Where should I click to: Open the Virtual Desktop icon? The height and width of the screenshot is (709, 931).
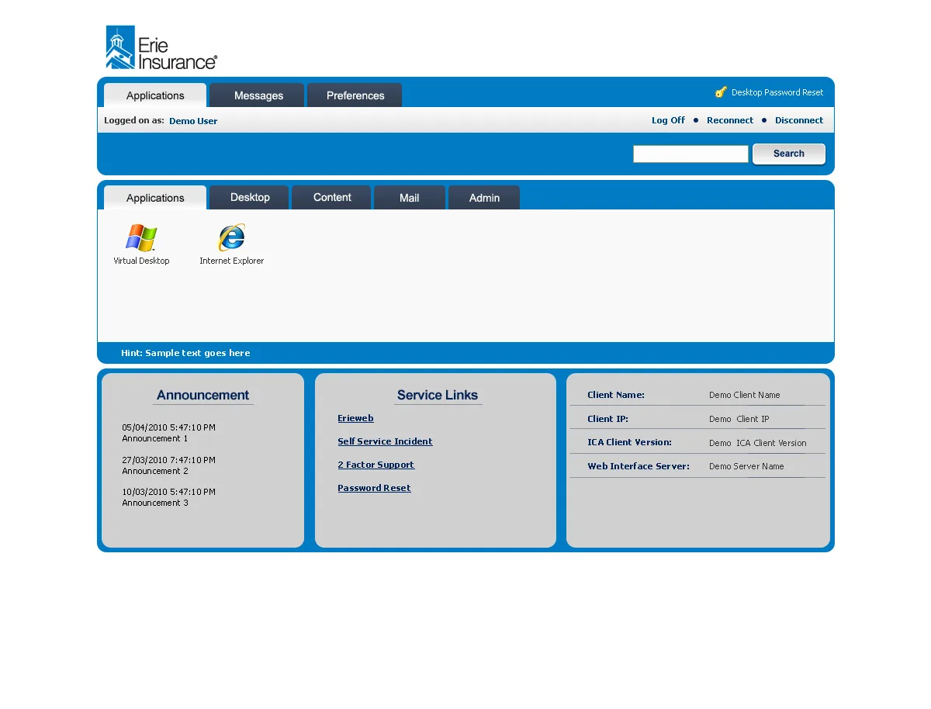pyautogui.click(x=141, y=245)
